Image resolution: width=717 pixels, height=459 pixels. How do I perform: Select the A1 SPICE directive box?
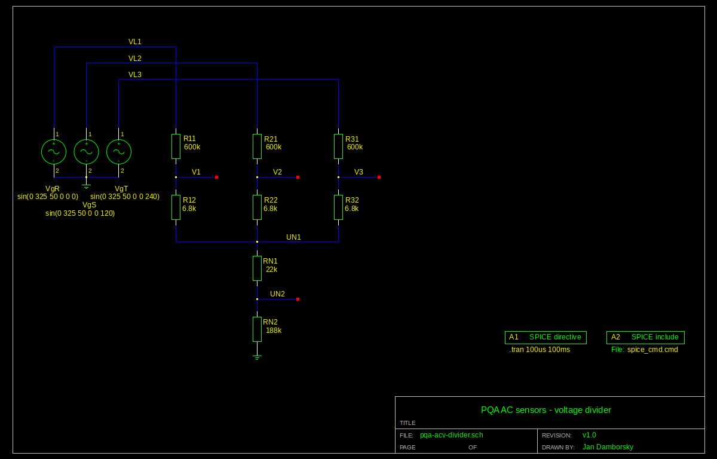546,337
